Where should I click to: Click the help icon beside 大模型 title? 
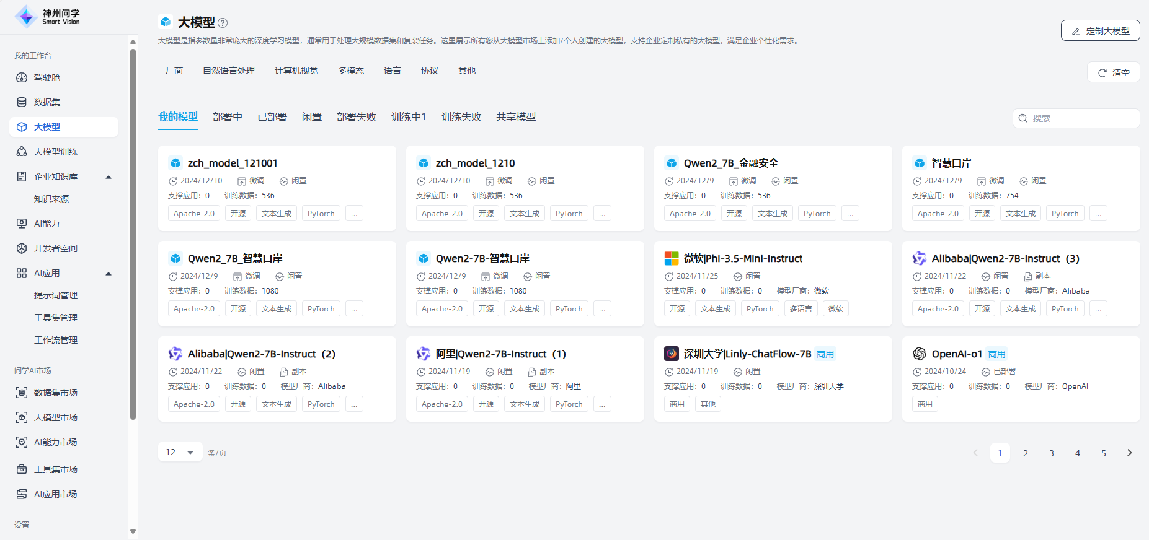pyautogui.click(x=223, y=23)
